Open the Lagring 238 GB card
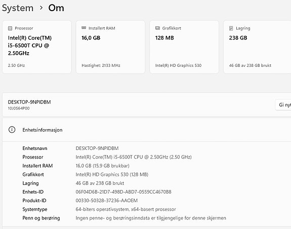 click(x=257, y=47)
